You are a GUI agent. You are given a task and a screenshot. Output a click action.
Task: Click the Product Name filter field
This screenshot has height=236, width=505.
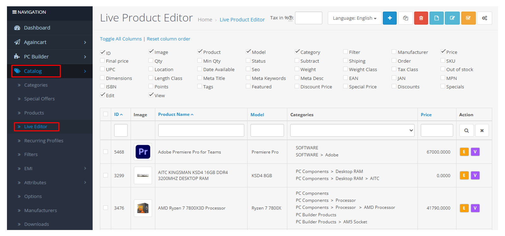201,131
